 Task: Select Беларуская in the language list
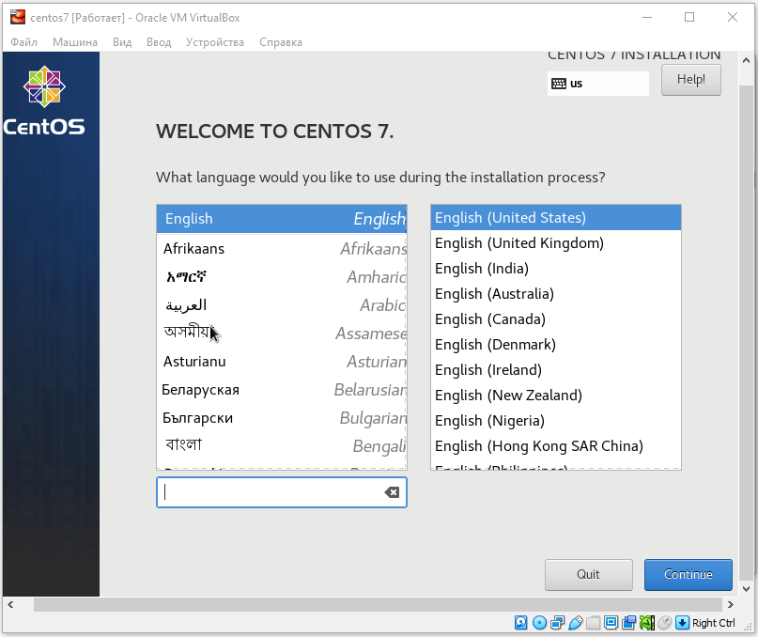coord(201,390)
